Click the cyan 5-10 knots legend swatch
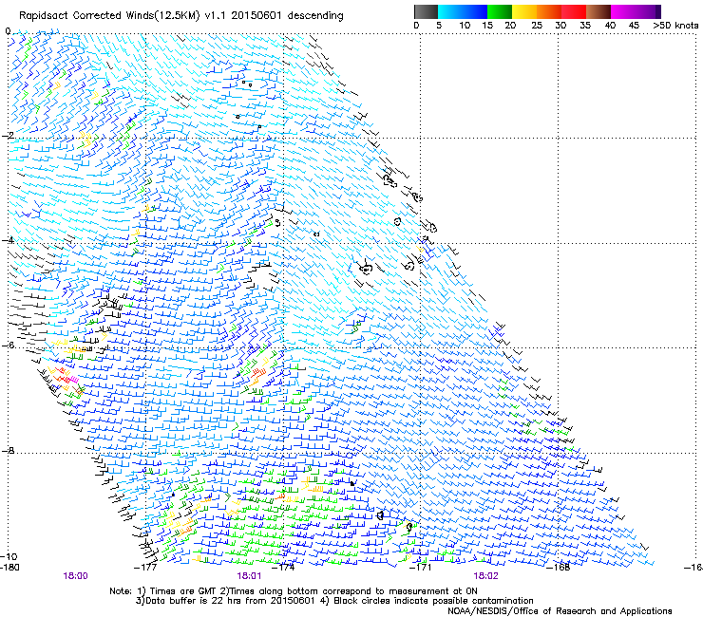Image resolution: width=703 pixels, height=617 pixels. tap(450, 11)
